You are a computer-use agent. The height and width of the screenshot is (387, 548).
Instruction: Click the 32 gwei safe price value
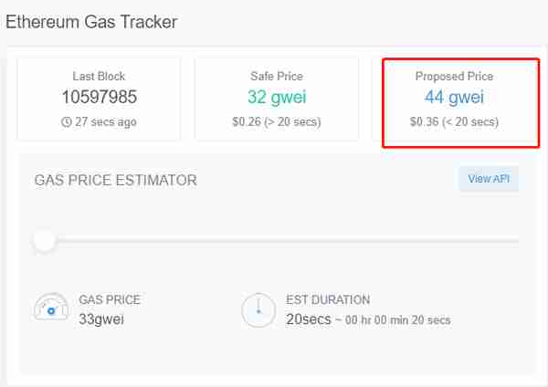pyautogui.click(x=277, y=97)
